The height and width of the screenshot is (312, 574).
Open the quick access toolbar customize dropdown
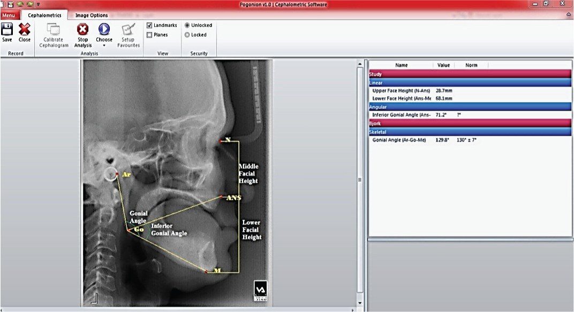click(38, 4)
